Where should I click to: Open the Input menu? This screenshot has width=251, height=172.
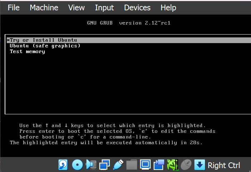click(104, 7)
